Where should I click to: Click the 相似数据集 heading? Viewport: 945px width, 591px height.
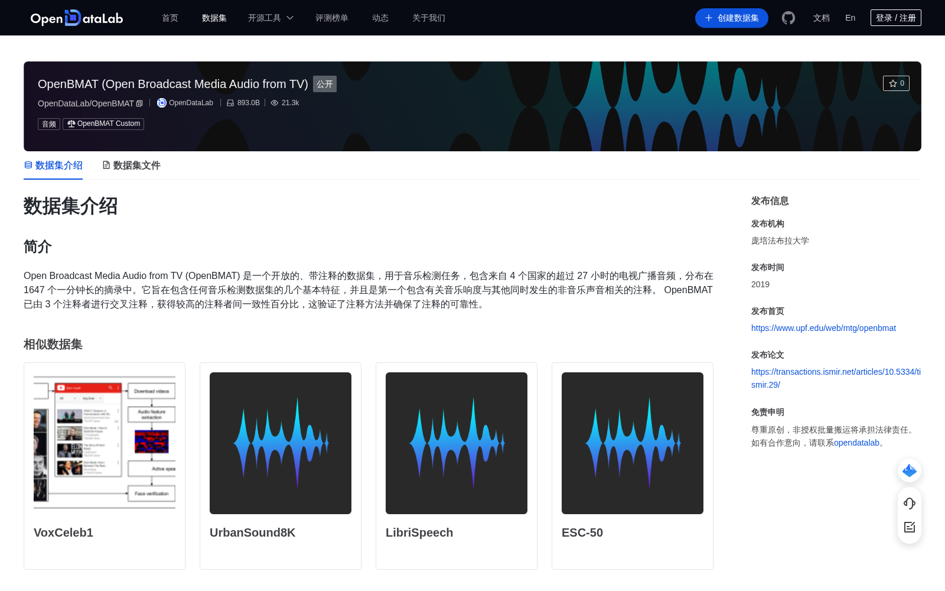(x=53, y=344)
